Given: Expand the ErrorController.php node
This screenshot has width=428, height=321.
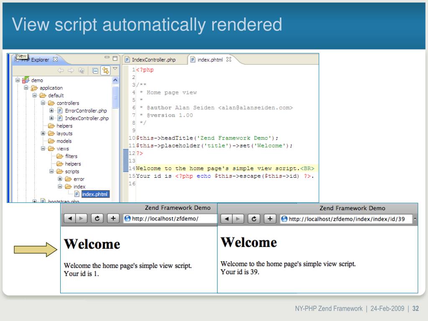Looking at the screenshot, I should (51, 110).
